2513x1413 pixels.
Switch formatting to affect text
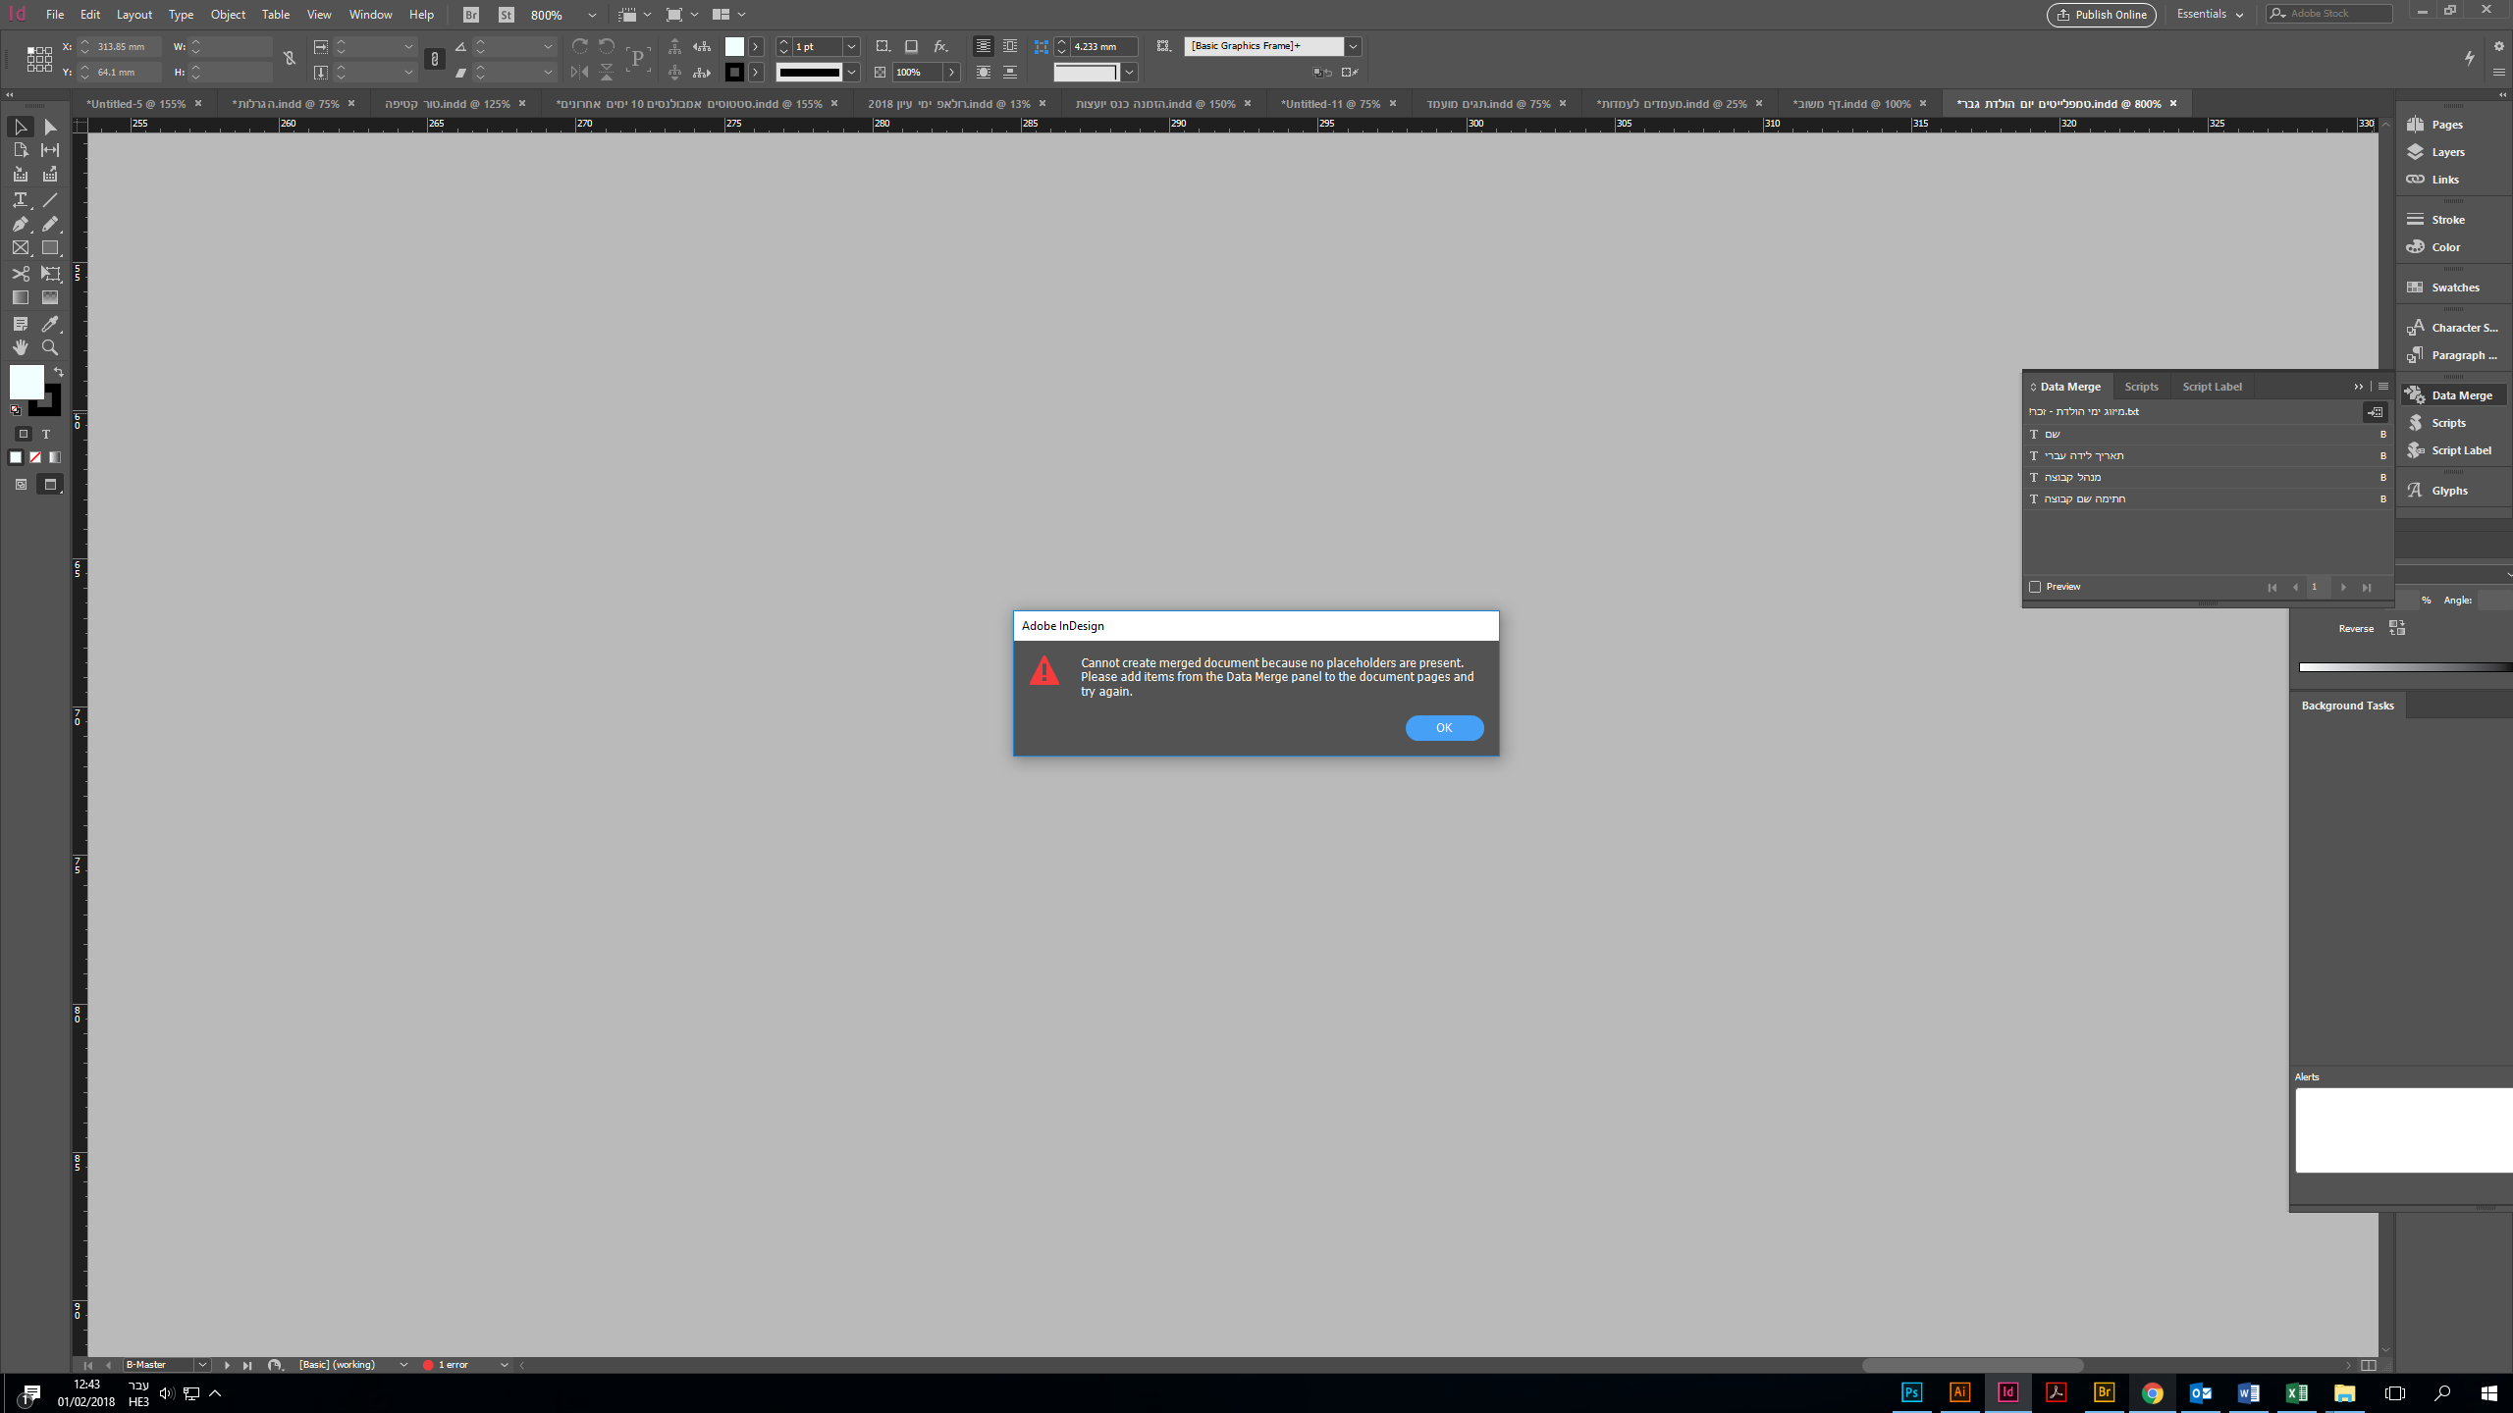point(45,434)
